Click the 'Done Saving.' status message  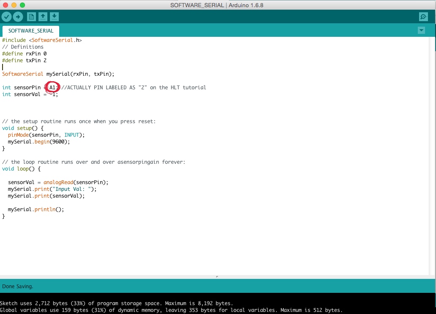(x=17, y=286)
